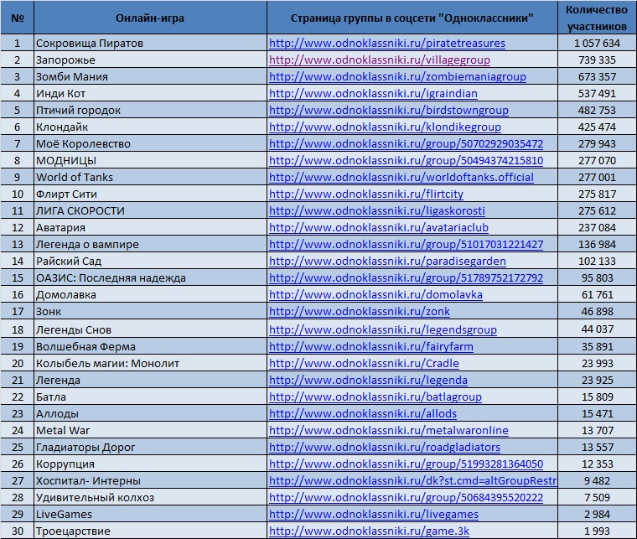Image resolution: width=637 pixels, height=539 pixels.
Task: Follow the paradisegarden link
Action: 387,261
